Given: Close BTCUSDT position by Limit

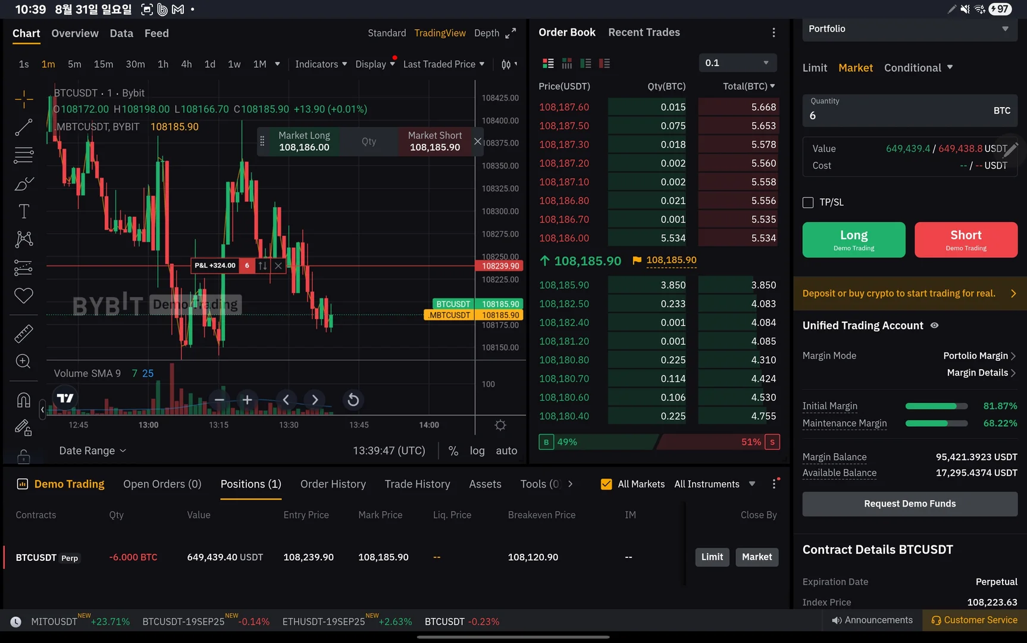Looking at the screenshot, I should point(712,557).
